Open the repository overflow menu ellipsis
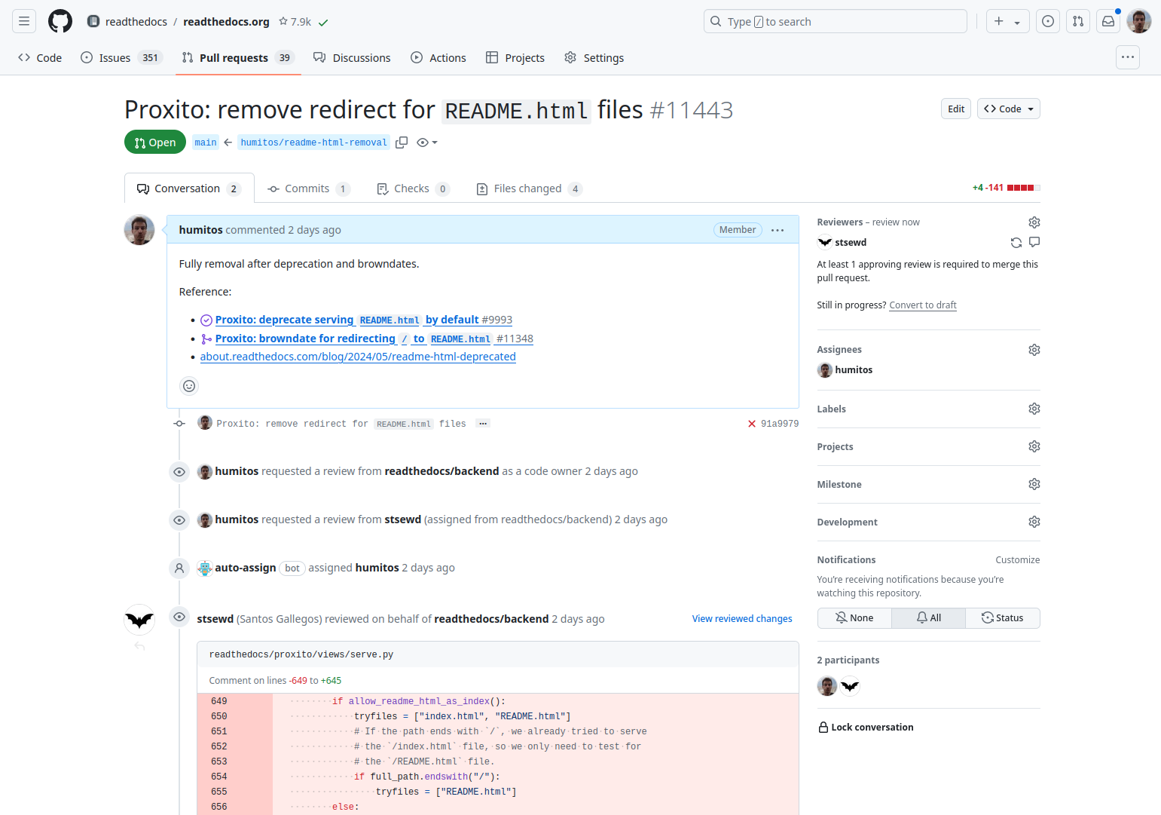Image resolution: width=1161 pixels, height=815 pixels. coord(1128,57)
